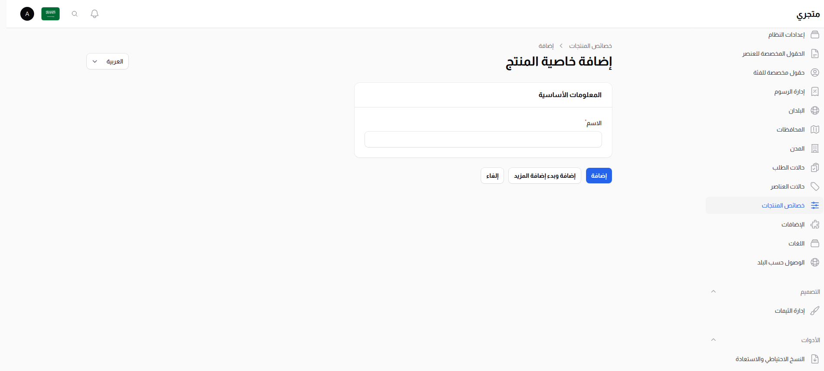Viewport: 824px width, 371px height.
Task: Click the النسخ الاحتياطي والاستعادة file icon
Action: [x=815, y=359]
